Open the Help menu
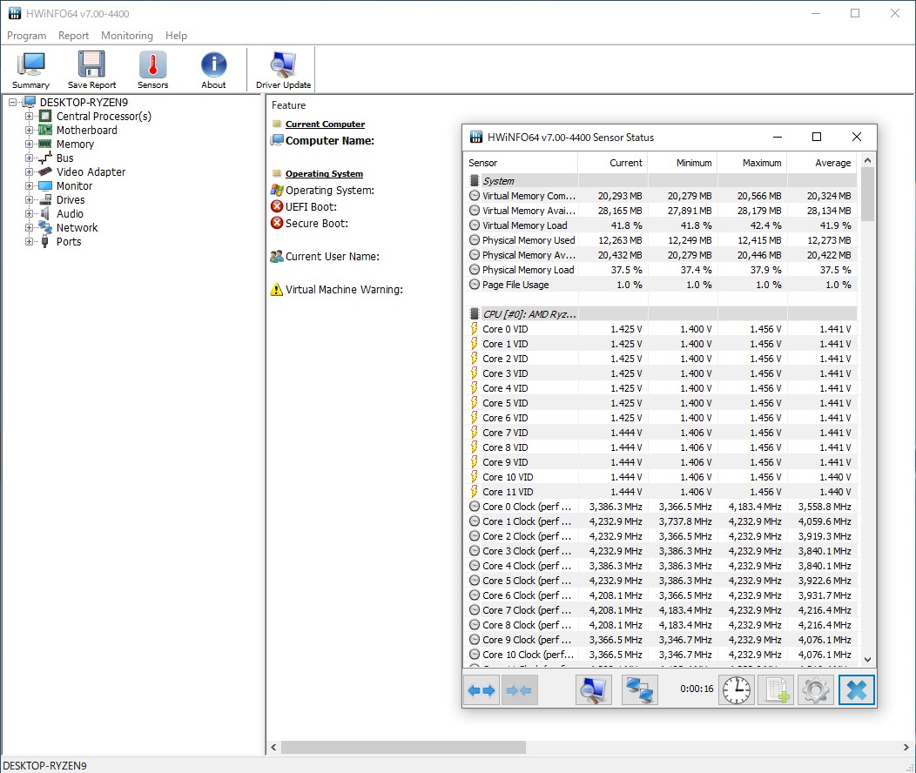 click(x=176, y=36)
